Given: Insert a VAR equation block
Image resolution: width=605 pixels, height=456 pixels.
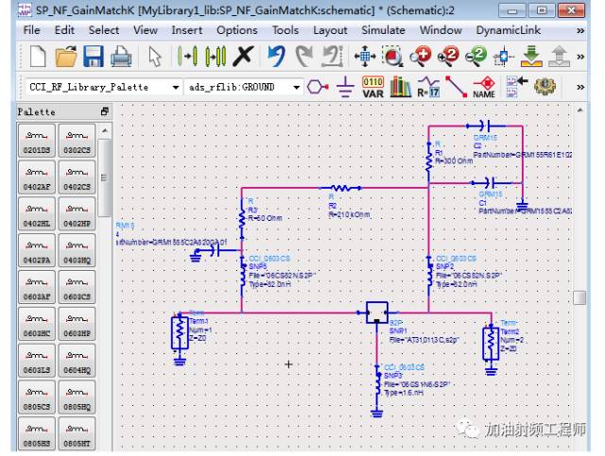Looking at the screenshot, I should (x=373, y=87).
